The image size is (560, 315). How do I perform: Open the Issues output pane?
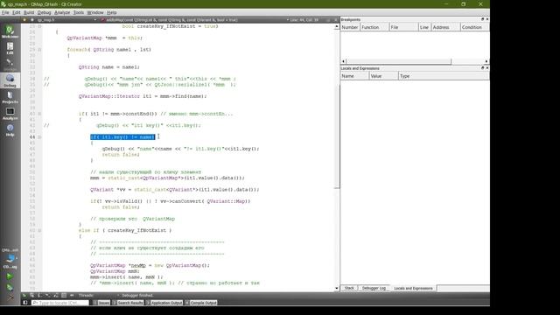pyautogui.click(x=101, y=303)
